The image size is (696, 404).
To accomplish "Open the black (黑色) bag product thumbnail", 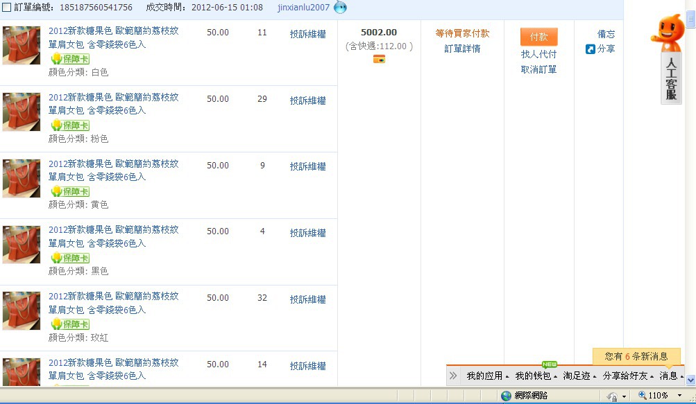I will 22,245.
